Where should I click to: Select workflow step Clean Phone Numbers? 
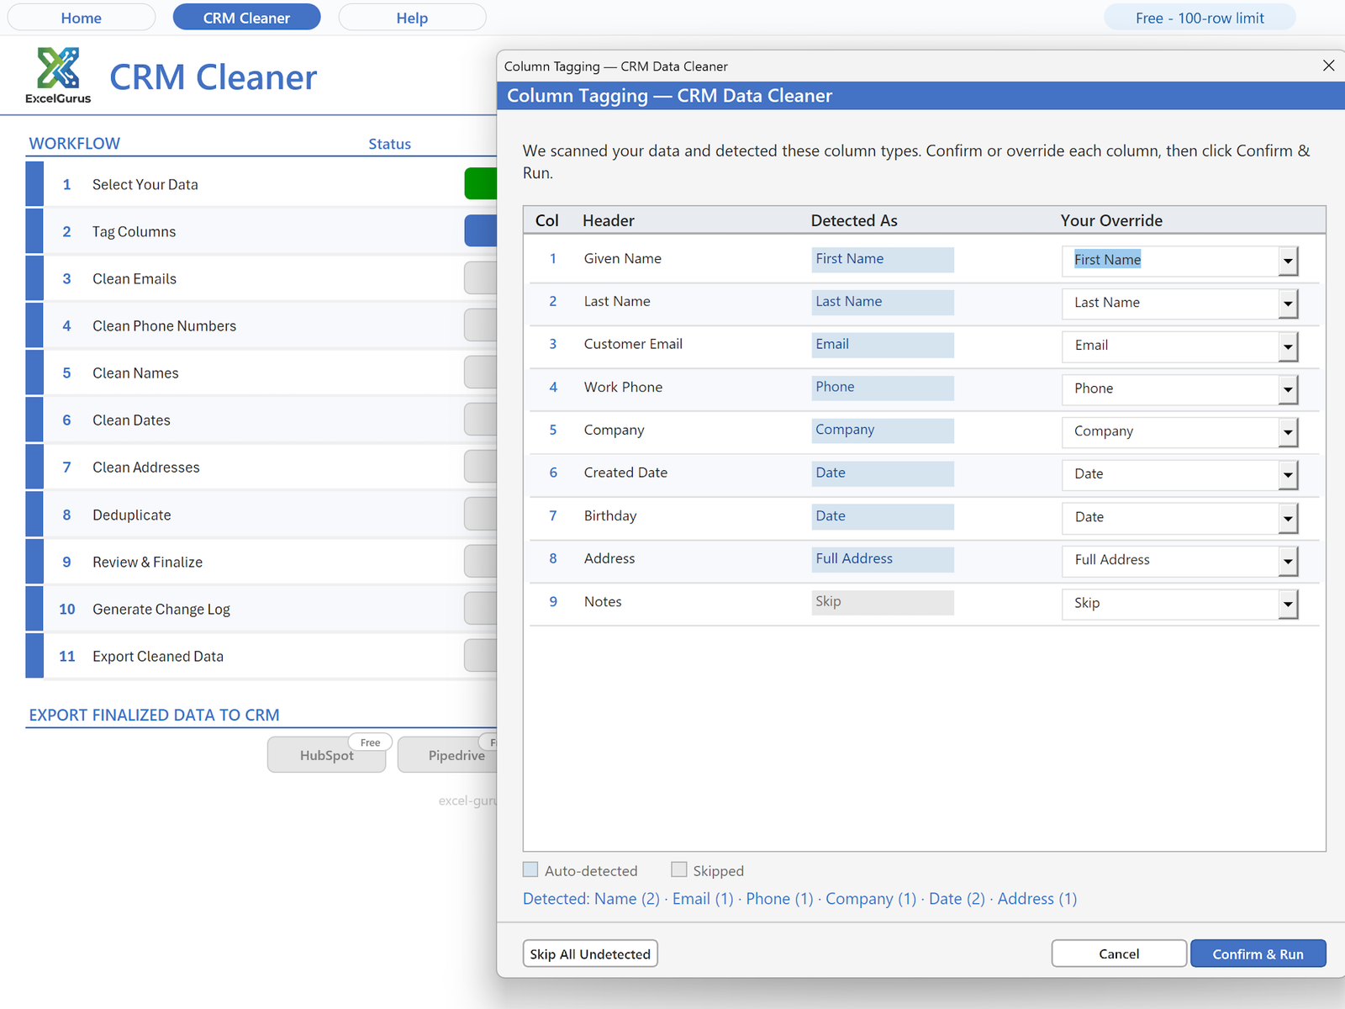coord(261,325)
